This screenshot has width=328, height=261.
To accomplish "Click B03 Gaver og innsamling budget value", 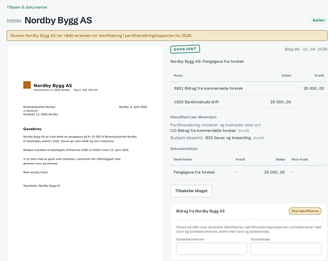I will (x=228, y=138).
